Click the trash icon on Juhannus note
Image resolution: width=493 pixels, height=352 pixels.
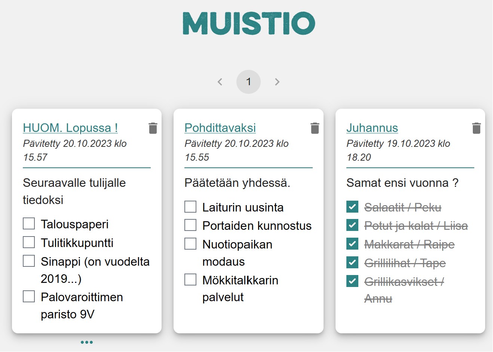[477, 128]
